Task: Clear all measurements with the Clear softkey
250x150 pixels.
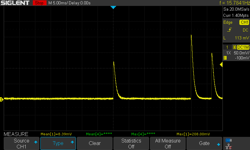Action: pos(95,143)
